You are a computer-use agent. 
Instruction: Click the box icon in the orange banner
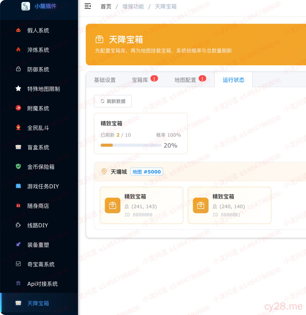point(99,39)
